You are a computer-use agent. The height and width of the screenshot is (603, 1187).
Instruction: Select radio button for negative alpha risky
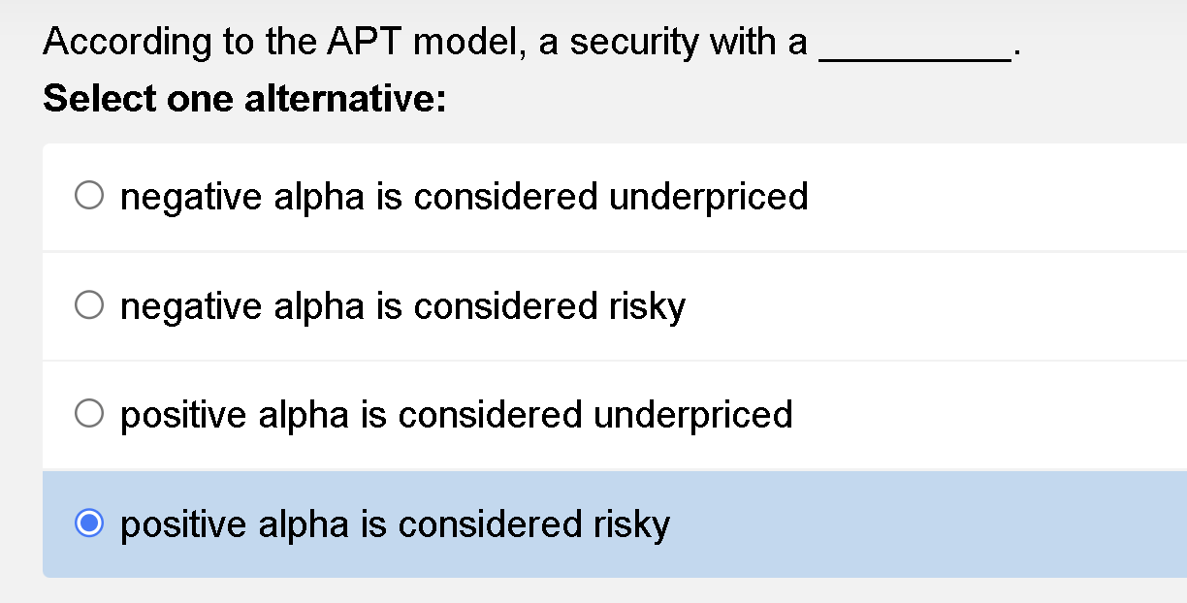(90, 303)
